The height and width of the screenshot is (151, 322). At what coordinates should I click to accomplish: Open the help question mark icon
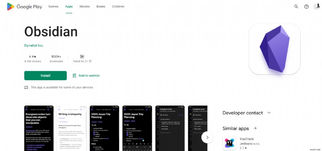tap(306, 6)
